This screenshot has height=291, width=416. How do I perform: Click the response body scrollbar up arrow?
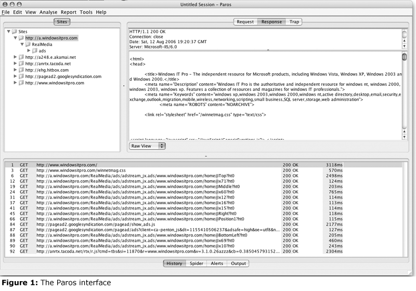[x=405, y=131]
